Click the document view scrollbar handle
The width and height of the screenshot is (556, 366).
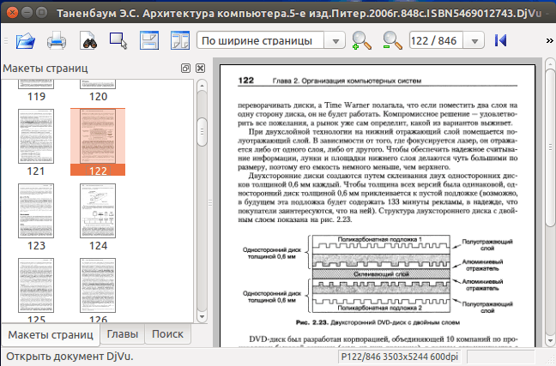click(550, 147)
